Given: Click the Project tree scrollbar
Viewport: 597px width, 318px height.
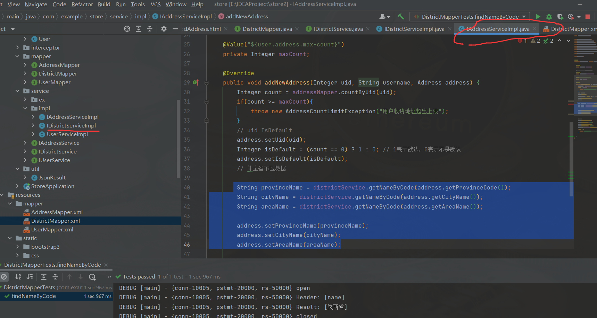Looking at the screenshot, I should coord(179,139).
